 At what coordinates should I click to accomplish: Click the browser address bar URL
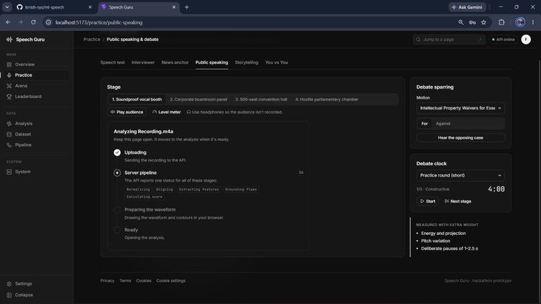(99, 22)
